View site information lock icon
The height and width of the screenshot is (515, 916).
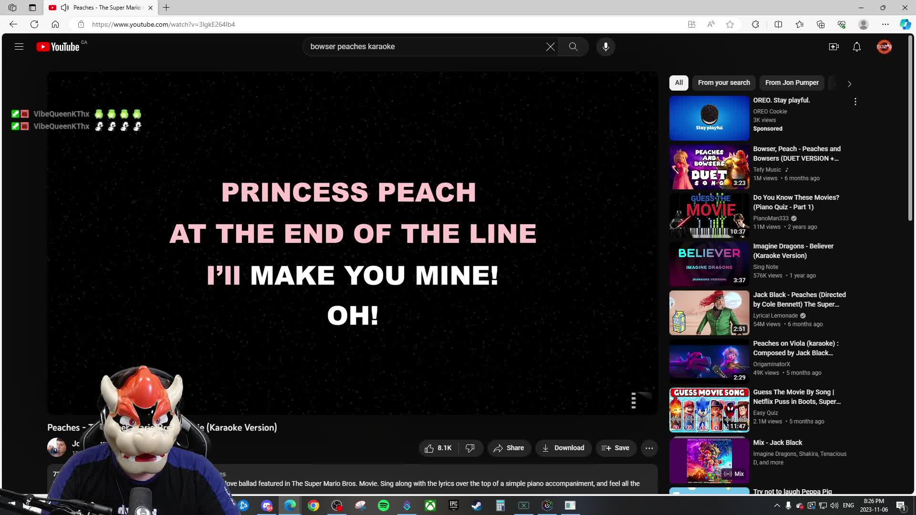pos(81,24)
